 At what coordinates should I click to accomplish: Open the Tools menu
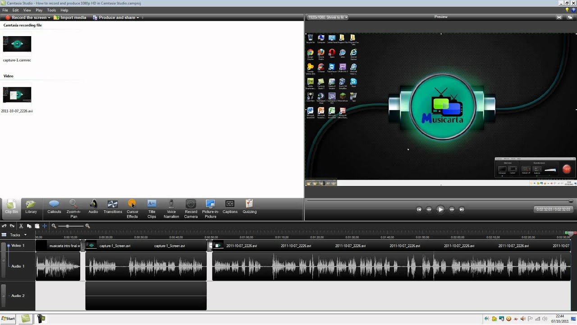point(51,10)
